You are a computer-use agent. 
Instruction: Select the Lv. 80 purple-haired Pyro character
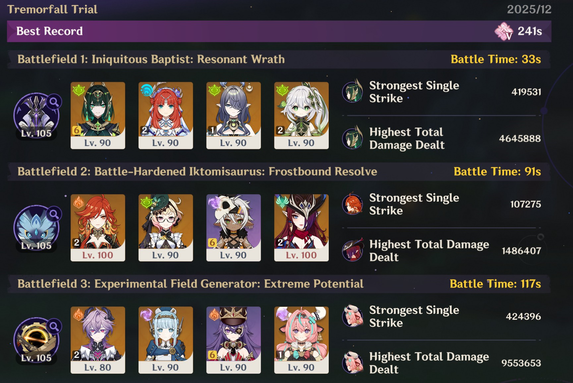[98, 340]
